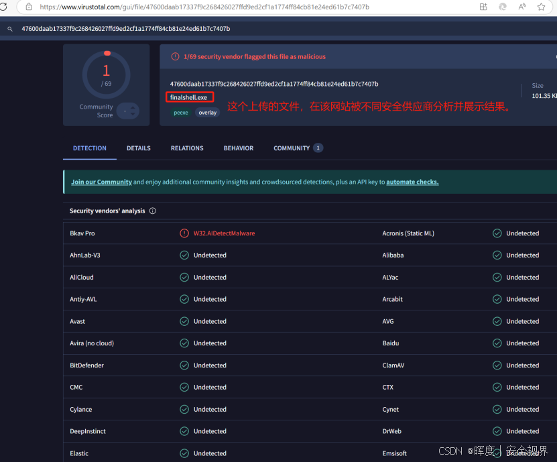Click the Copilot swirl icon in address bar

click(x=503, y=7)
